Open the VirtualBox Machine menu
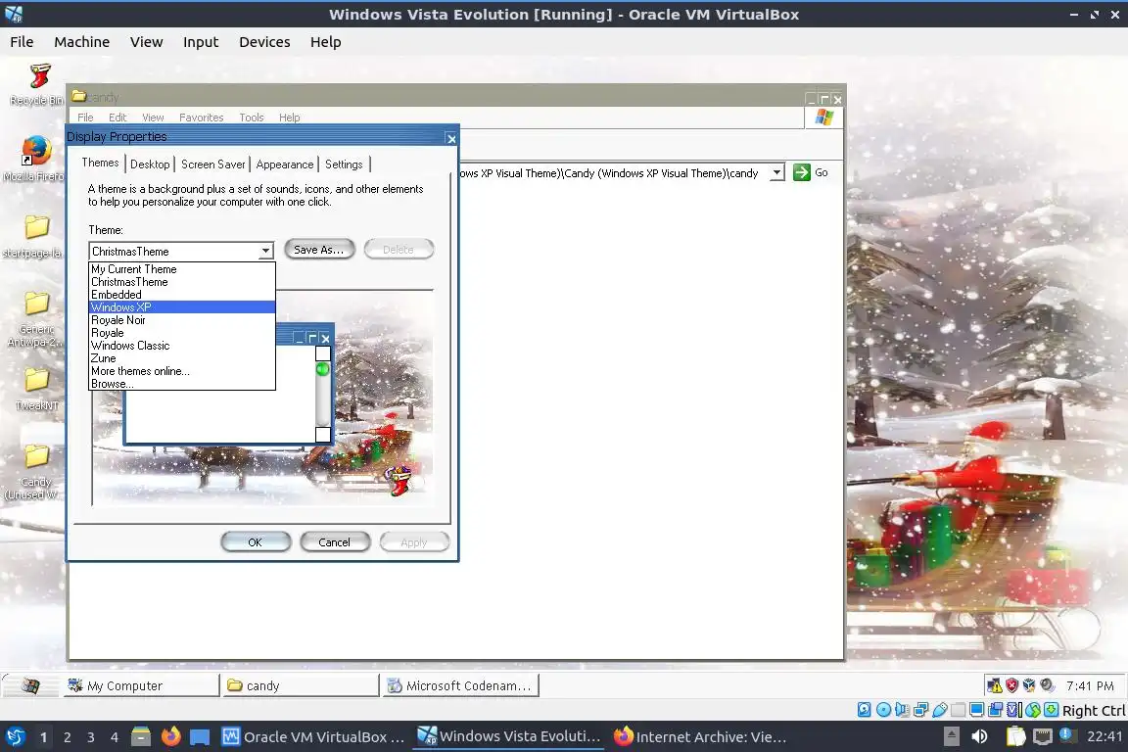The image size is (1128, 752). click(82, 42)
